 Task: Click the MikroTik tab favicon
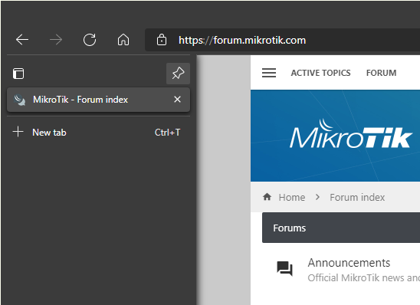20,100
